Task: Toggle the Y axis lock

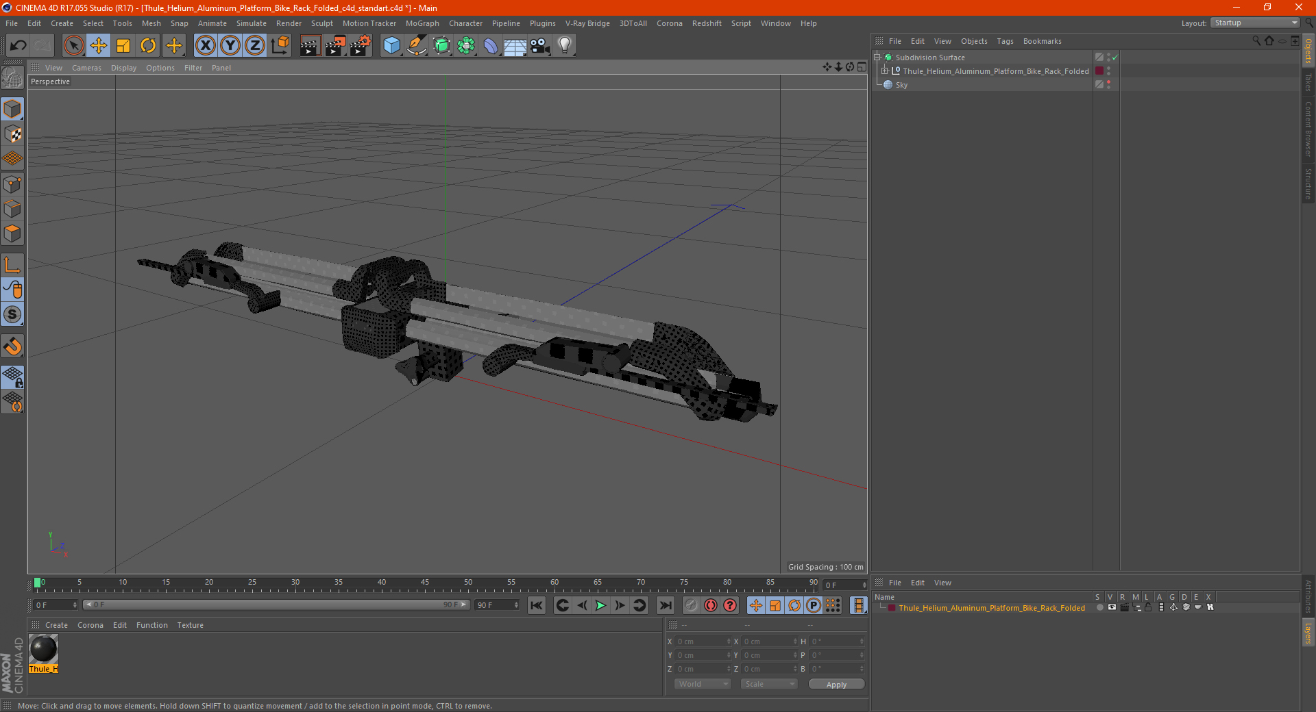Action: [230, 46]
